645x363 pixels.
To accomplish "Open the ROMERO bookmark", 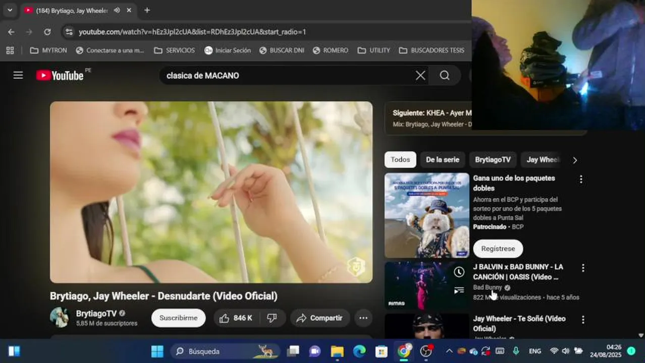I will point(331,50).
